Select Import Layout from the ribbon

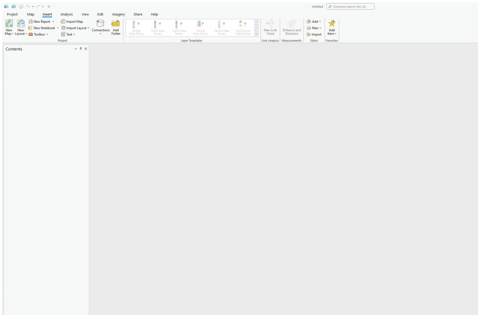coord(75,28)
